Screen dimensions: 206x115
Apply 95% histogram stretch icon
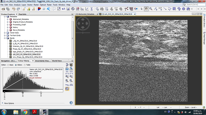pyautogui.click(x=67, y=73)
